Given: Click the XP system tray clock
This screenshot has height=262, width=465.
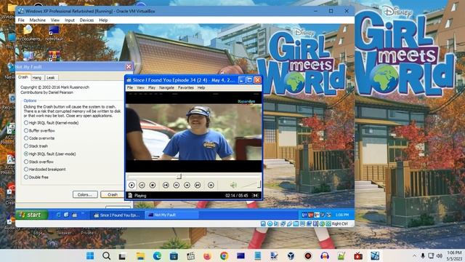Looking at the screenshot, I should (342, 215).
